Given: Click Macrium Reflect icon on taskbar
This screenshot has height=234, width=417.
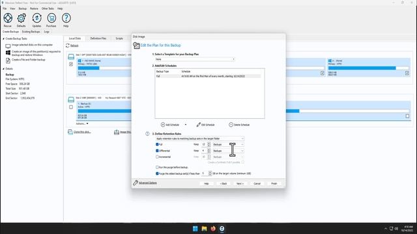Looking at the screenshot, I should (x=222, y=228).
